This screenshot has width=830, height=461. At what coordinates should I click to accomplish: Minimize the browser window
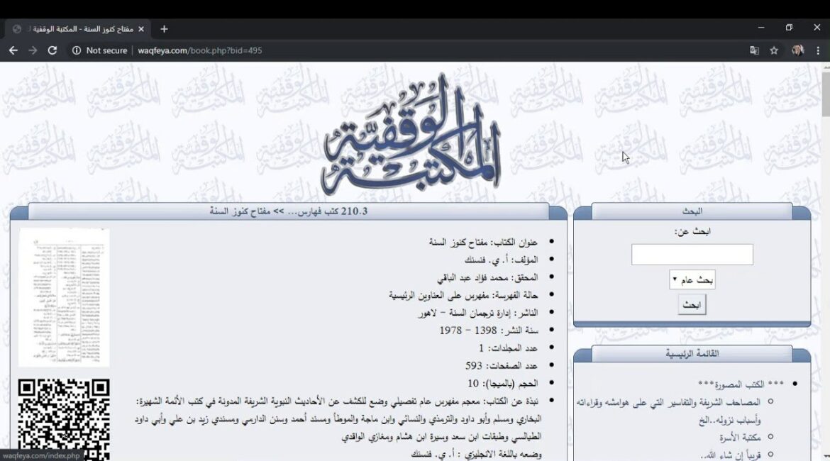click(x=761, y=28)
